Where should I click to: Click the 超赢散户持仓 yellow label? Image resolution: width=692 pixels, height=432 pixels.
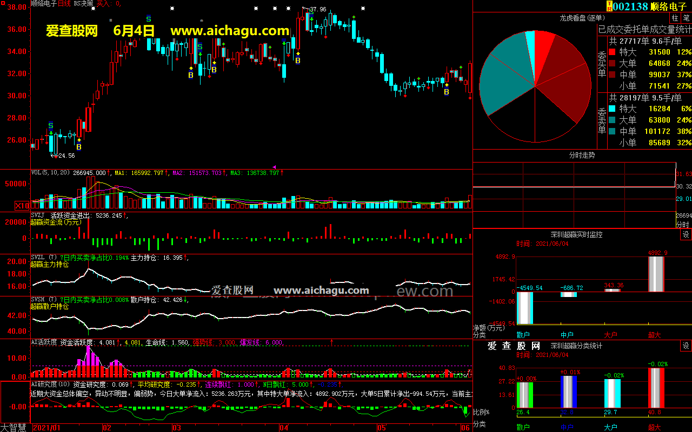click(50, 307)
